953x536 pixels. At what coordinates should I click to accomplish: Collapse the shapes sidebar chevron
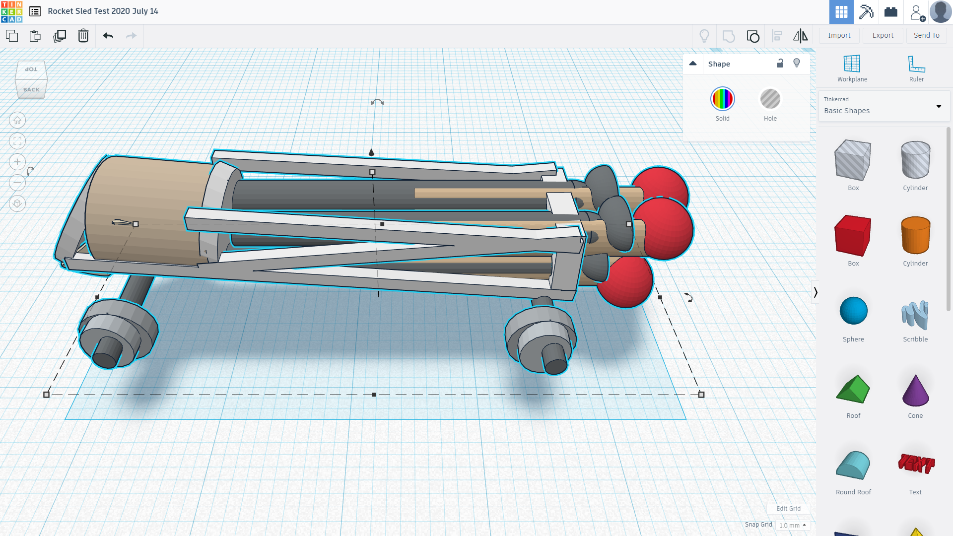[815, 292]
